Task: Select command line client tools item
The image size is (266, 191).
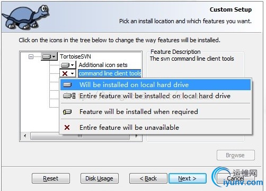Action: click(110, 73)
